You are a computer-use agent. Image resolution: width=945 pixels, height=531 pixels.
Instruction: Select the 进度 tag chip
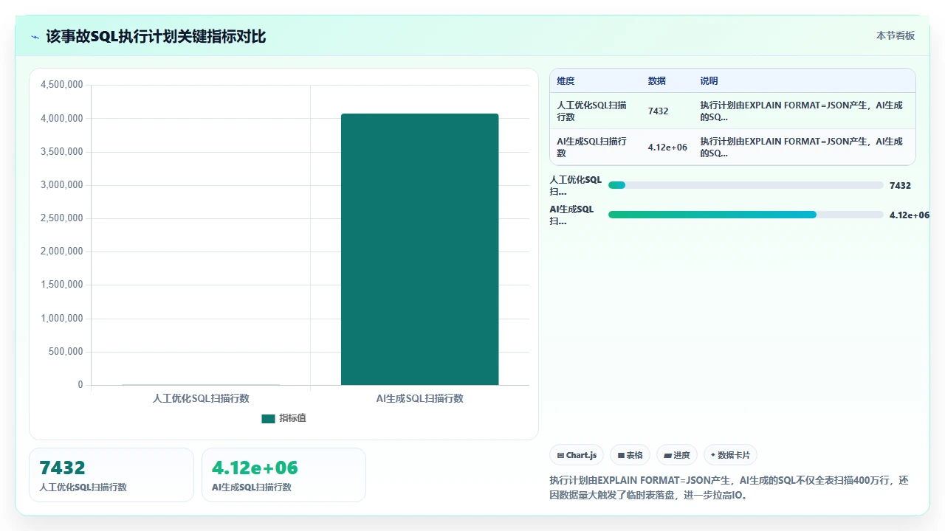(677, 455)
